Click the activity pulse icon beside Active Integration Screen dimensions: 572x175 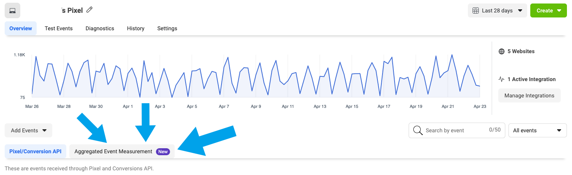(502, 79)
